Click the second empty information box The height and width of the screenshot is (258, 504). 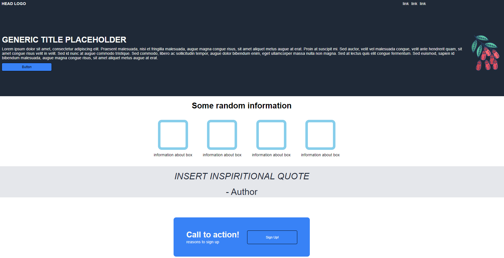pos(222,135)
